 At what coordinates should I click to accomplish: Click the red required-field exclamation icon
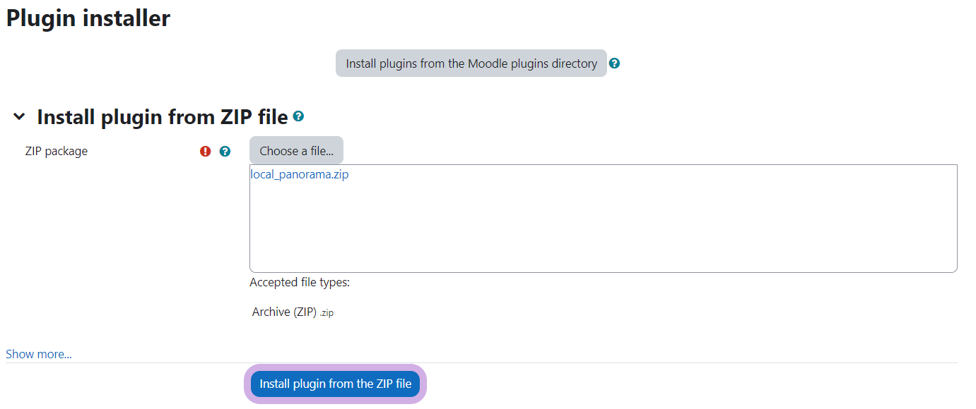click(x=206, y=151)
